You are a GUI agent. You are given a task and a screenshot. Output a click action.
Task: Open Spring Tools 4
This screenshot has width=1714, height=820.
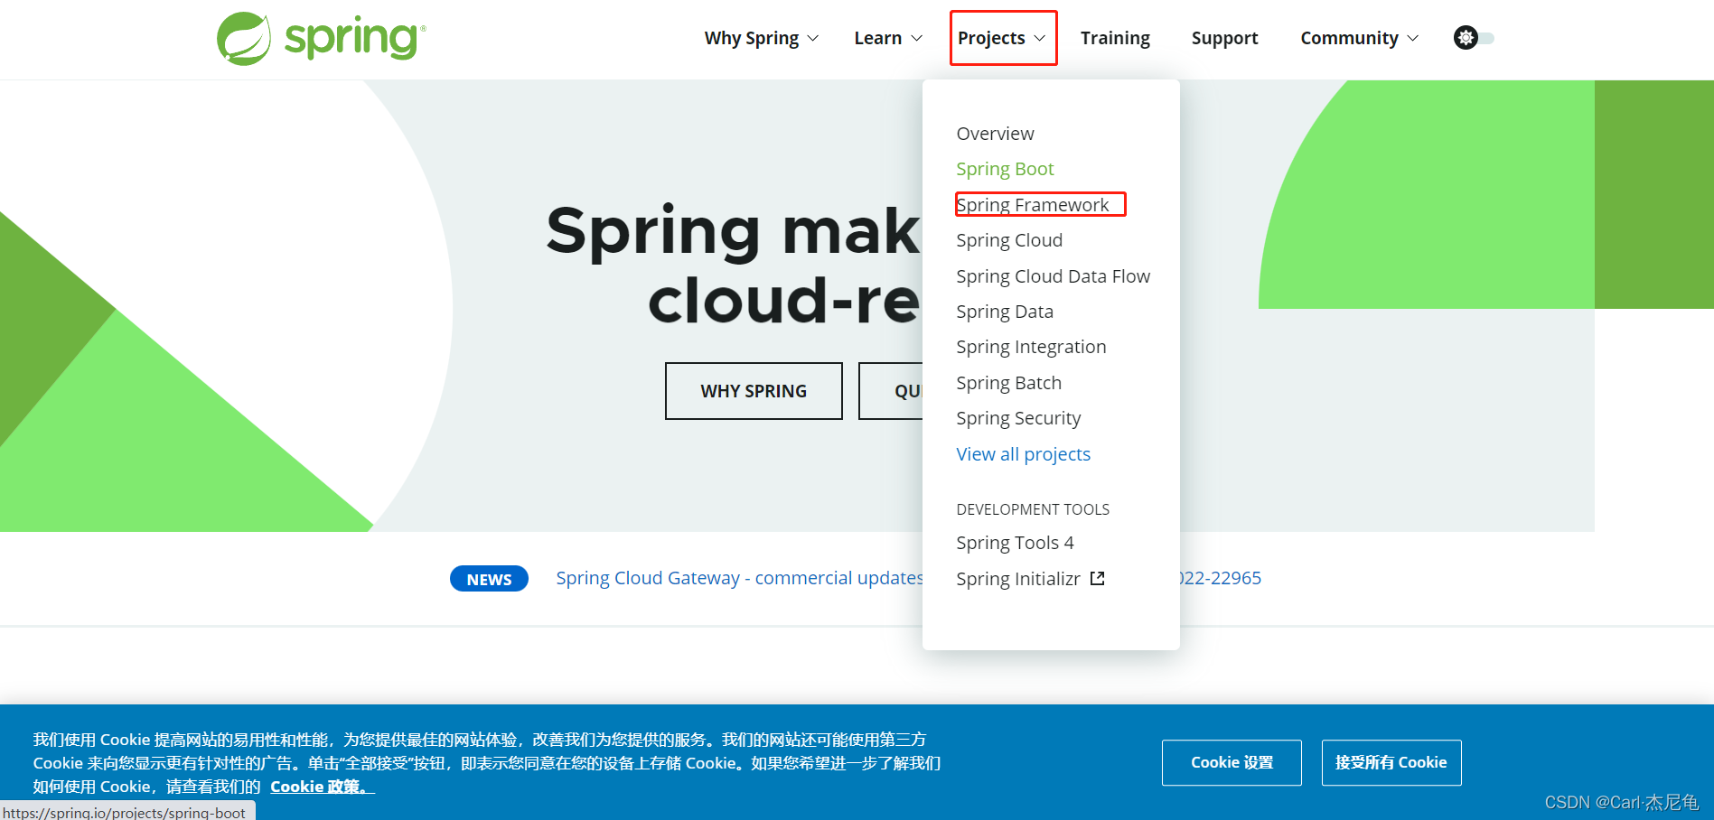pos(1015,543)
